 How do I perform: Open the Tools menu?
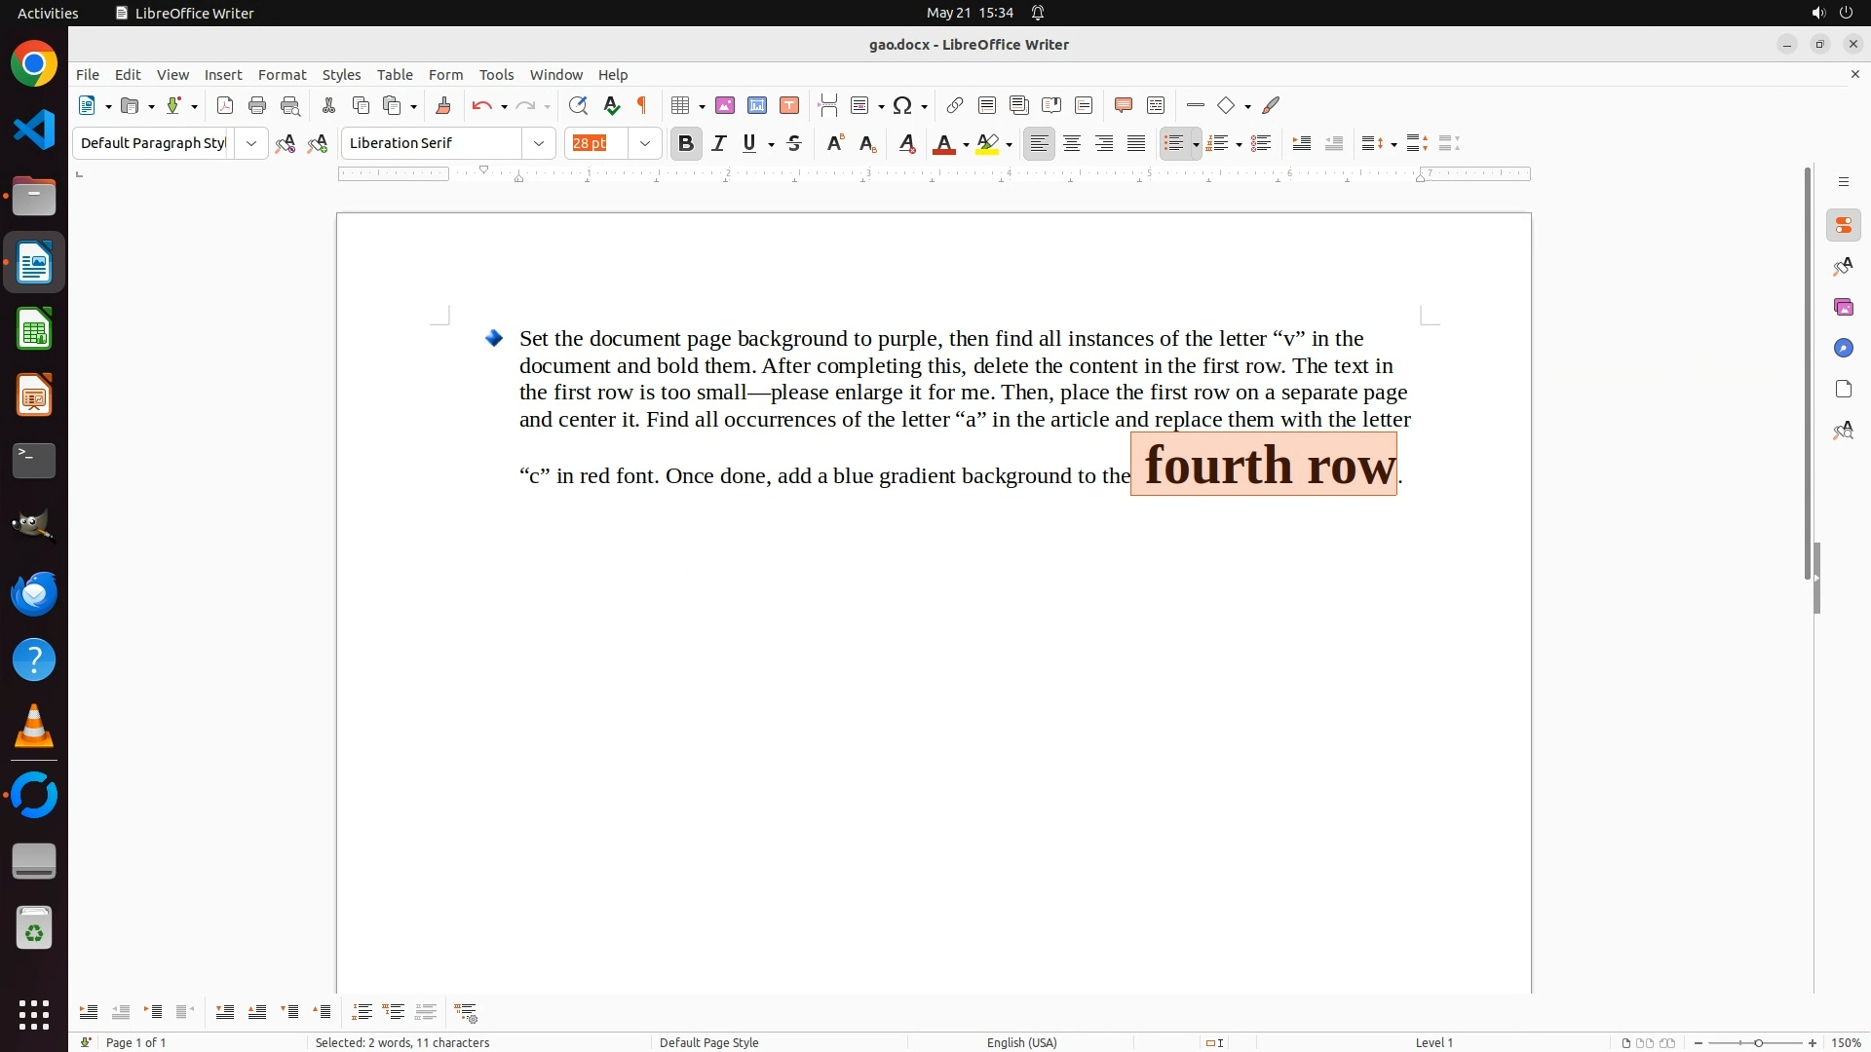(x=496, y=75)
